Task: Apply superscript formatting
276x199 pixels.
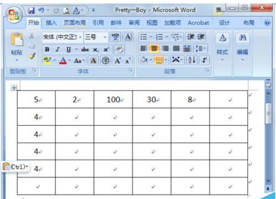Action: point(106,50)
